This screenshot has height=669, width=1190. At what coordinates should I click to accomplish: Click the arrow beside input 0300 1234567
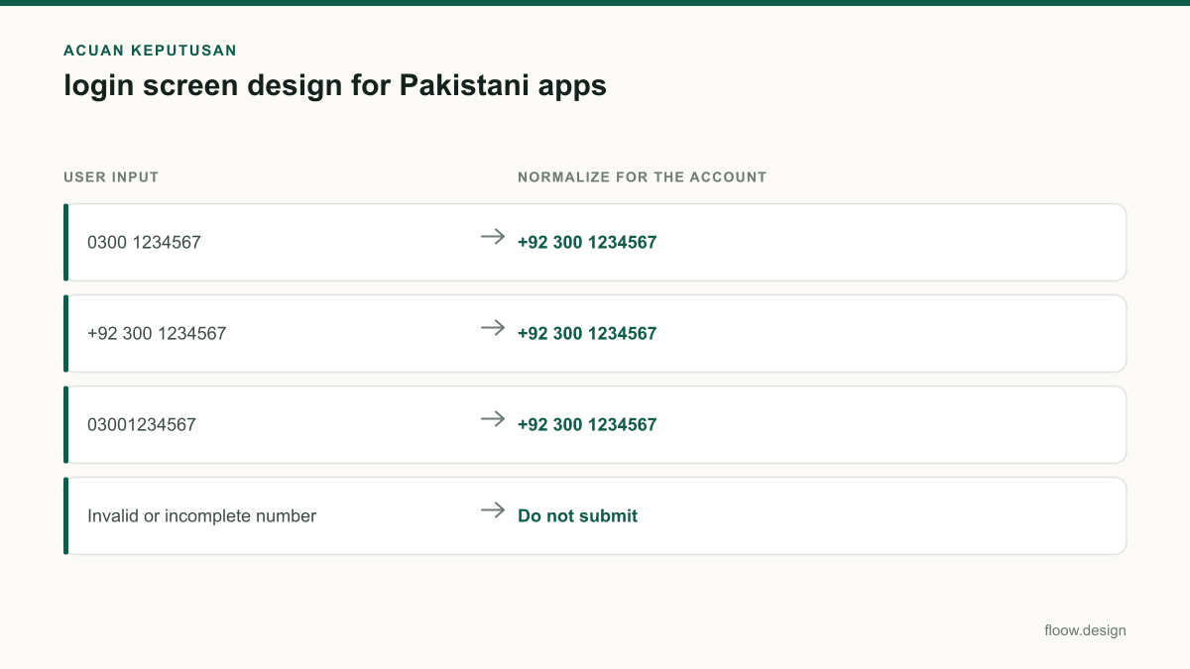(493, 237)
